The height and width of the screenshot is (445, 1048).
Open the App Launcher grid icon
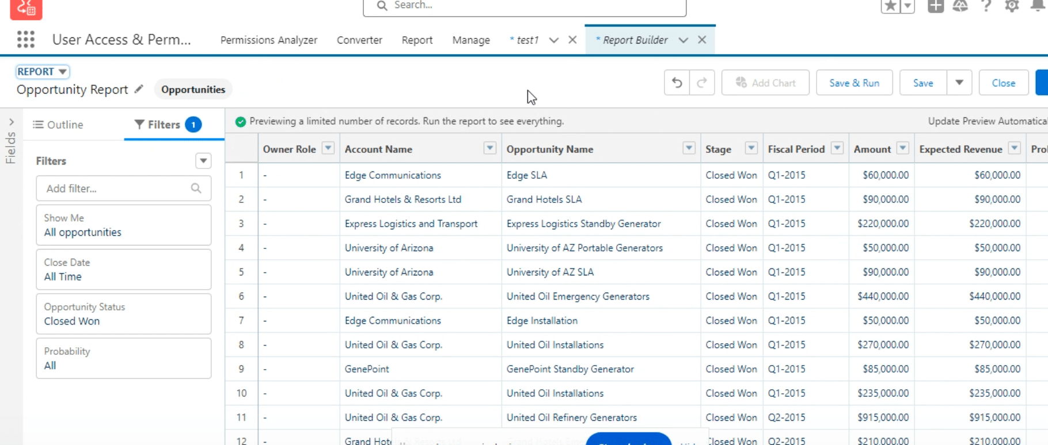coord(26,39)
